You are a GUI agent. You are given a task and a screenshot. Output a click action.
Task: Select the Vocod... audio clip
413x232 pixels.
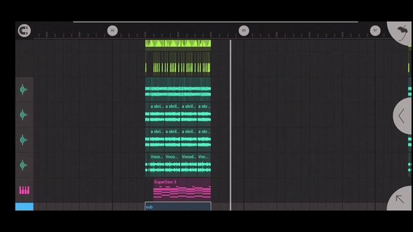[x=189, y=165]
